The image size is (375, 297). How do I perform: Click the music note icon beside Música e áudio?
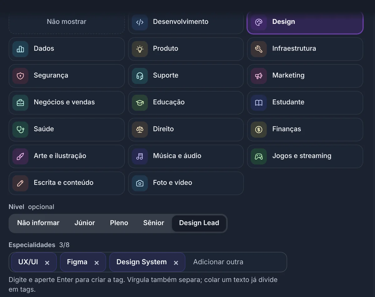(140, 156)
